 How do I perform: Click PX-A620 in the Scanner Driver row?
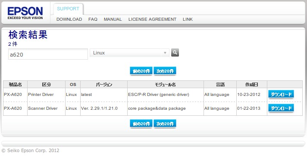[x=13, y=108]
